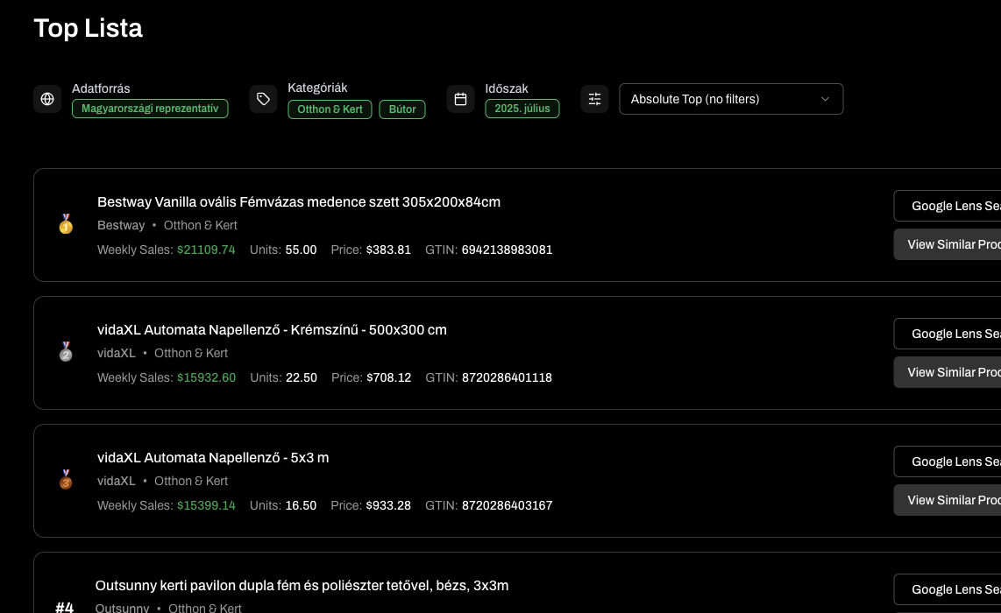Click the dropdown chevron arrow in filter selector
This screenshot has height=613, width=1001.
coord(825,99)
